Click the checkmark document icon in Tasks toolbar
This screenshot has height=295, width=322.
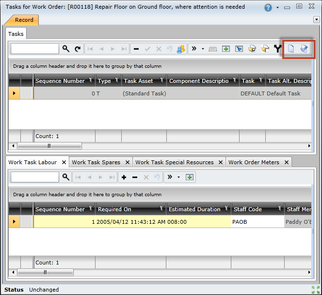click(x=304, y=49)
